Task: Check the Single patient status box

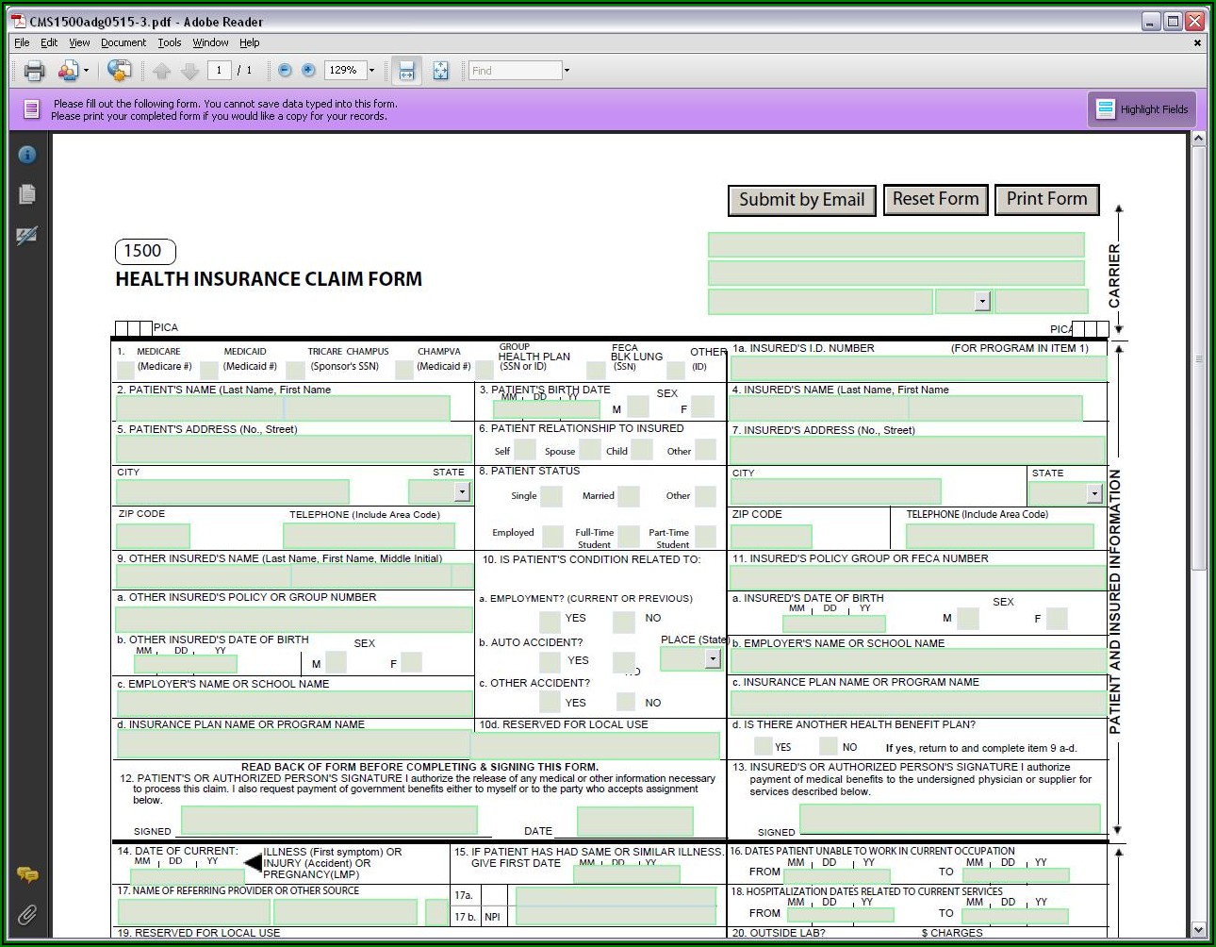Action: coord(550,496)
